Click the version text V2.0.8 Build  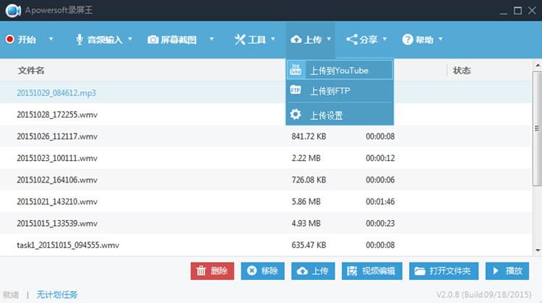(483, 295)
